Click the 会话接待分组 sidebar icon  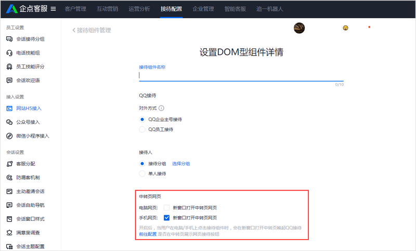pyautogui.click(x=9, y=39)
